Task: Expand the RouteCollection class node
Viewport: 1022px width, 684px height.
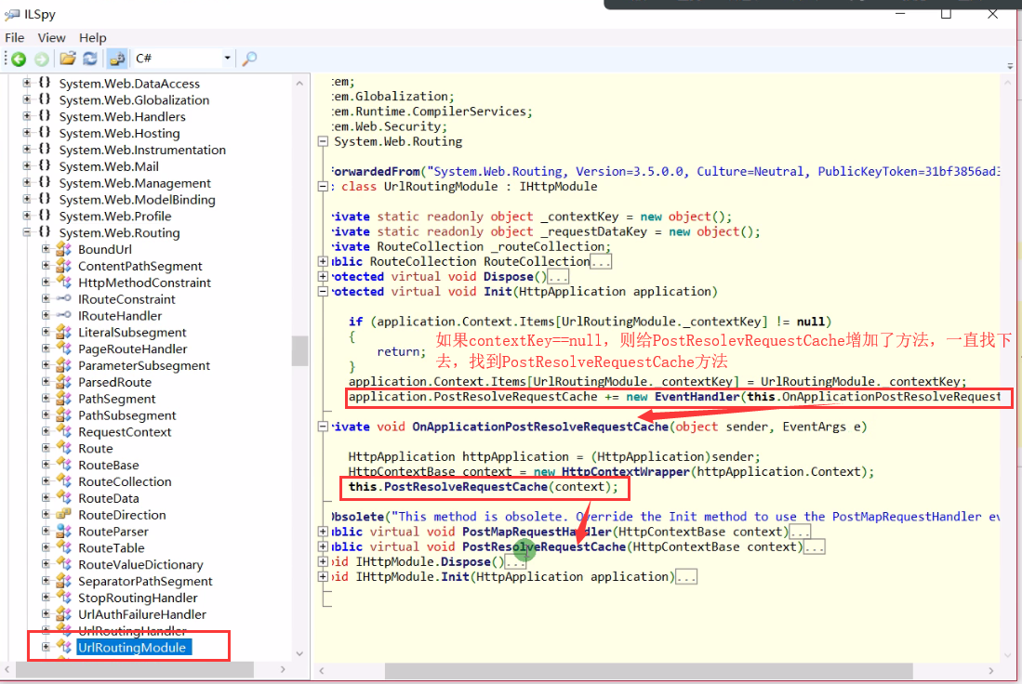Action: pos(46,480)
